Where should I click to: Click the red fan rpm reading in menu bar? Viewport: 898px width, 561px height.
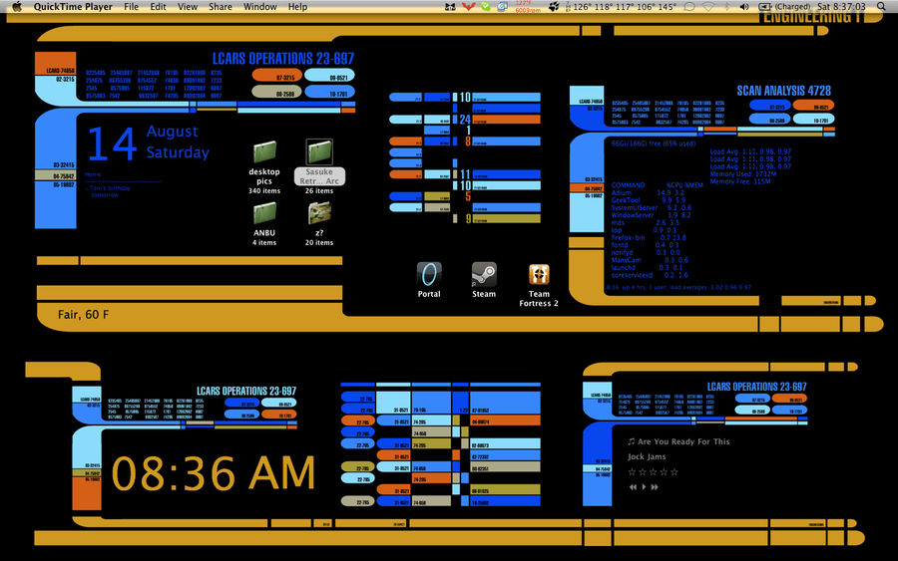pos(528,7)
